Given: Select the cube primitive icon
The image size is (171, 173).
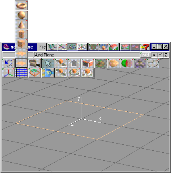Looking at the screenshot, I should pyautogui.click(x=21, y=44).
